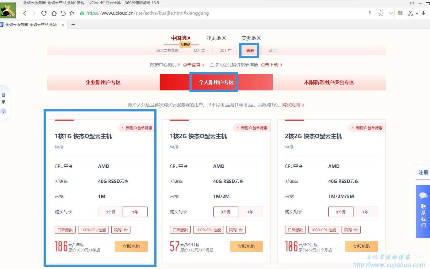This screenshot has width=430, height=269.
Task: Click 点击下载 price list link
Action: [x=271, y=65]
